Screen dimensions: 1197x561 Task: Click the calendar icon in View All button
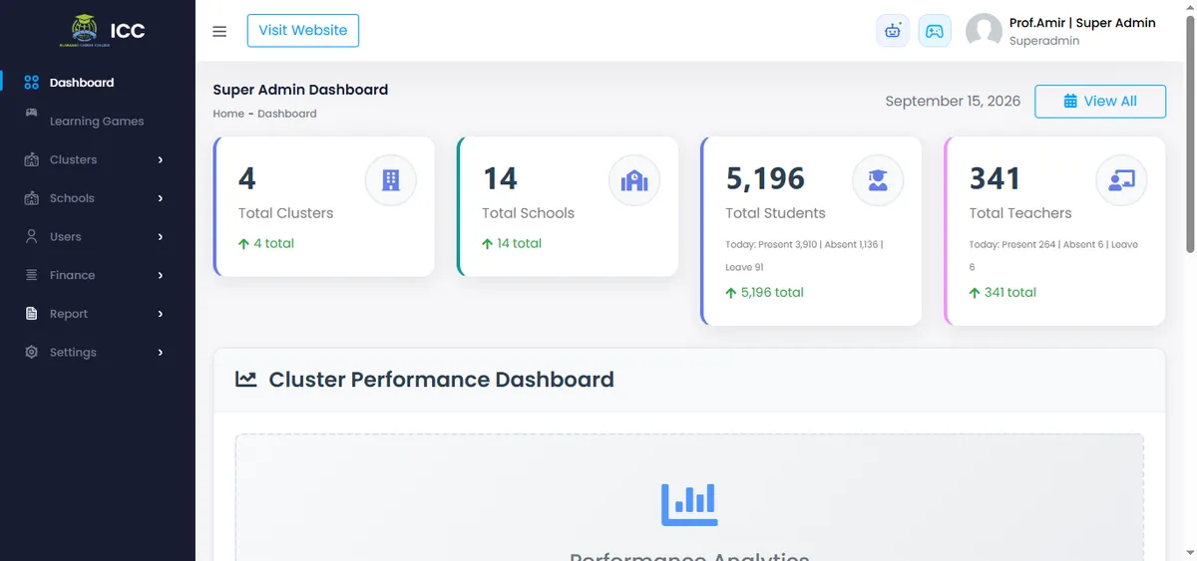[x=1070, y=102]
